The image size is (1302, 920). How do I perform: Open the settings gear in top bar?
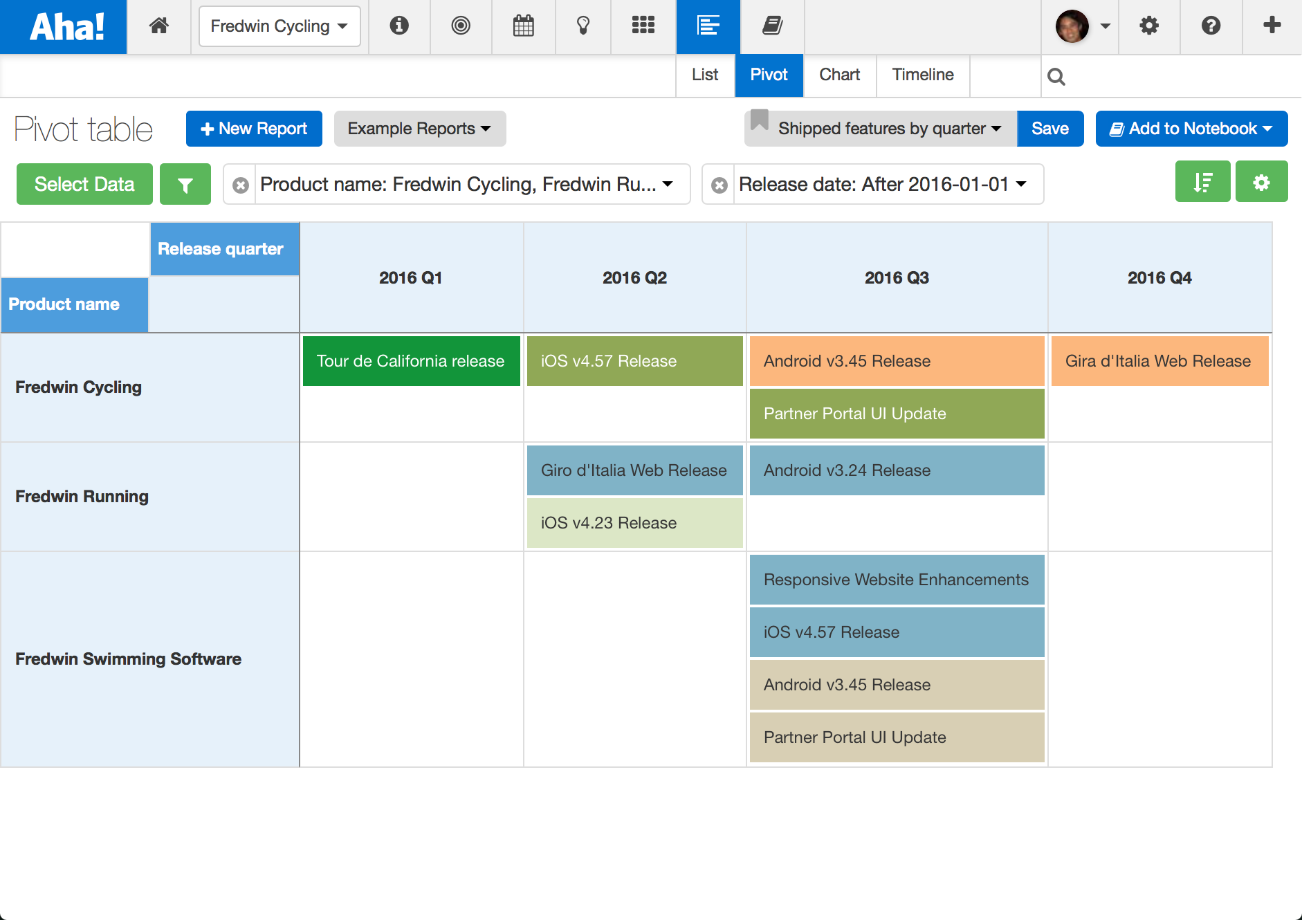(1149, 26)
